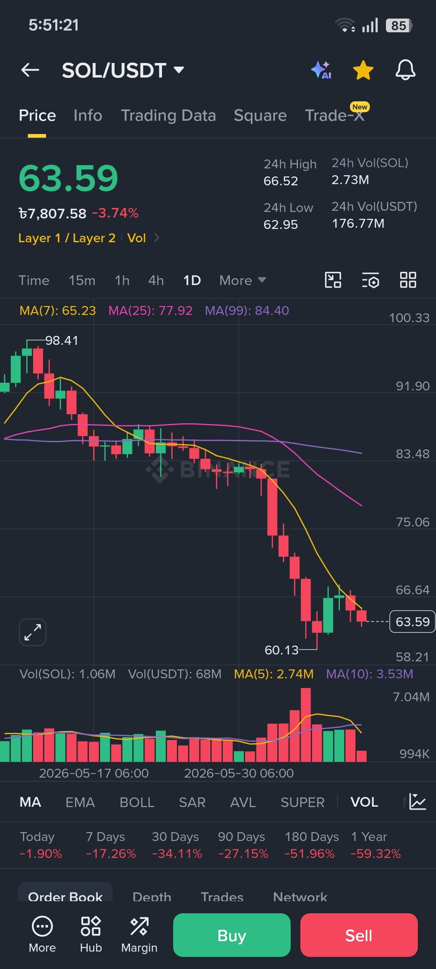The width and height of the screenshot is (436, 969).
Task: Switch to the Price tab
Action: (37, 115)
